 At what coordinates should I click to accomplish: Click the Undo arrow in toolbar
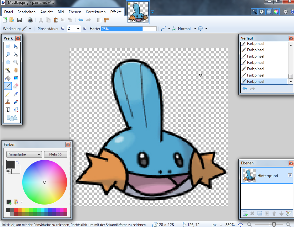[x=81, y=20]
